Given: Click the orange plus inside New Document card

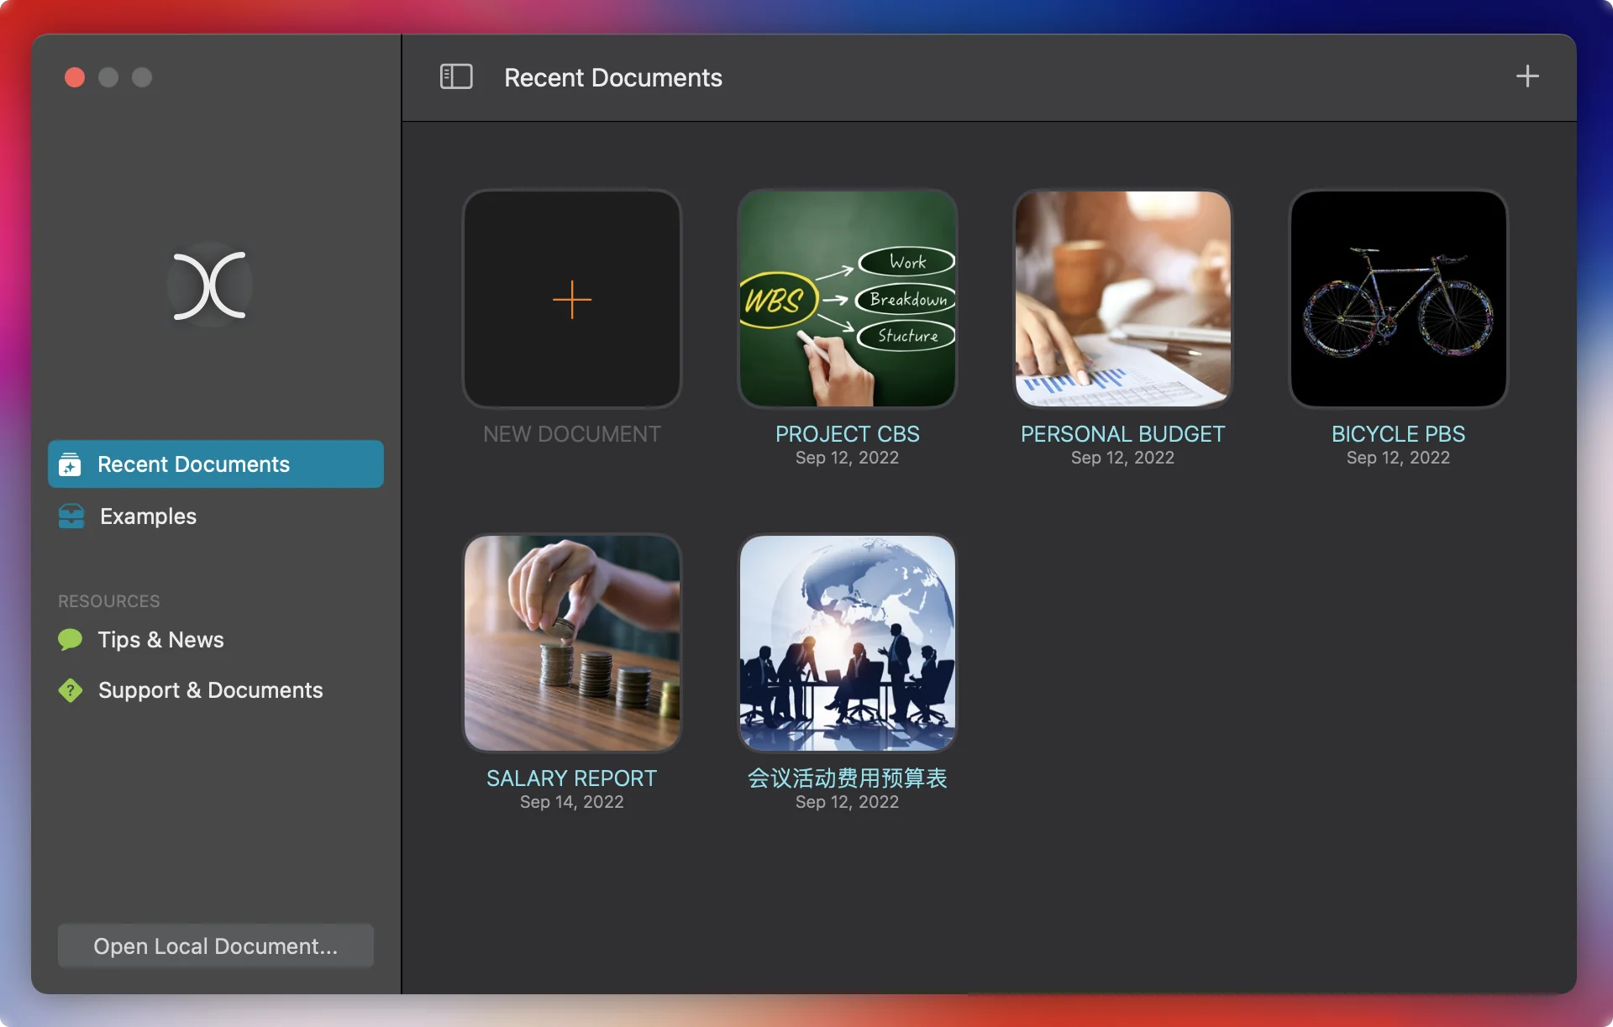Looking at the screenshot, I should pos(571,299).
